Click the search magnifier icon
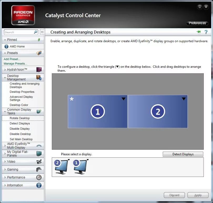Screen dimensions: 213x203 35,32
